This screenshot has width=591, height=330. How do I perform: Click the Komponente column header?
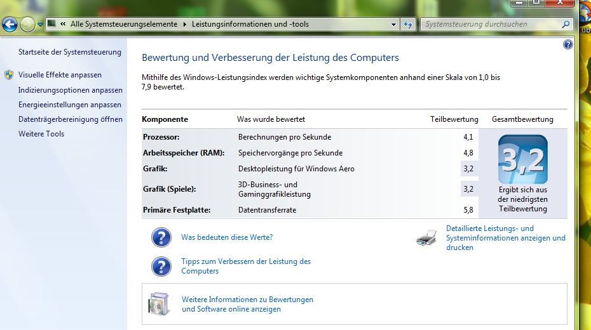(x=165, y=119)
